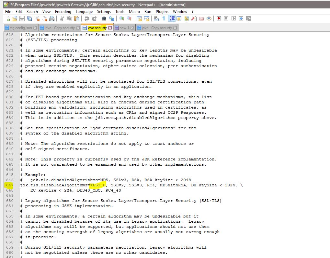Toggle the indent guide button
Screen dimensions: 330x258
(172, 18)
